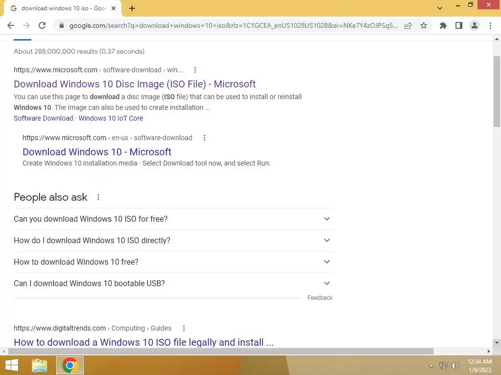Click 'About 288,000,000 results' text
This screenshot has height=375, width=501.
79,51
